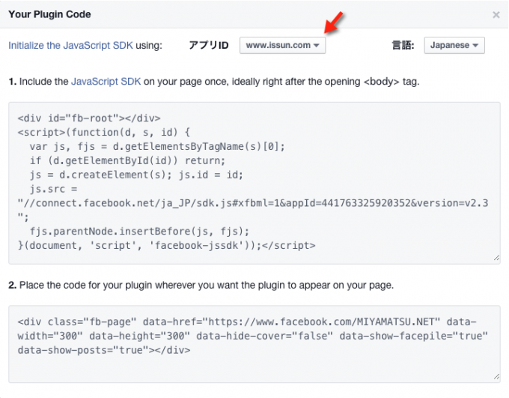
Task: Click the 'js.src =' code line
Action: click(x=54, y=189)
